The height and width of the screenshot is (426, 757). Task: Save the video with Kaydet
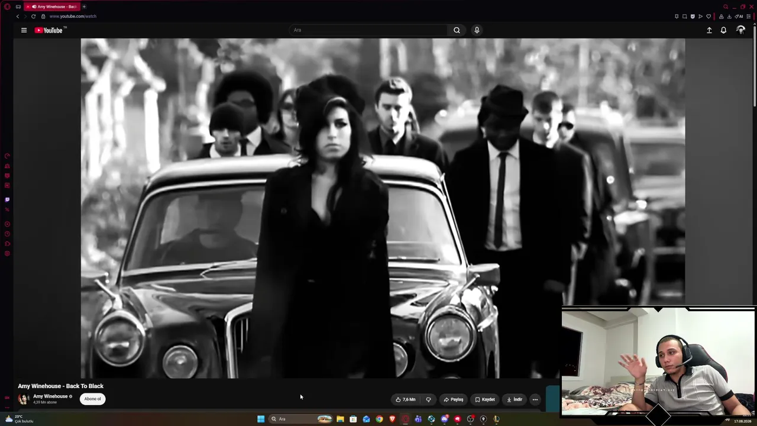click(485, 399)
